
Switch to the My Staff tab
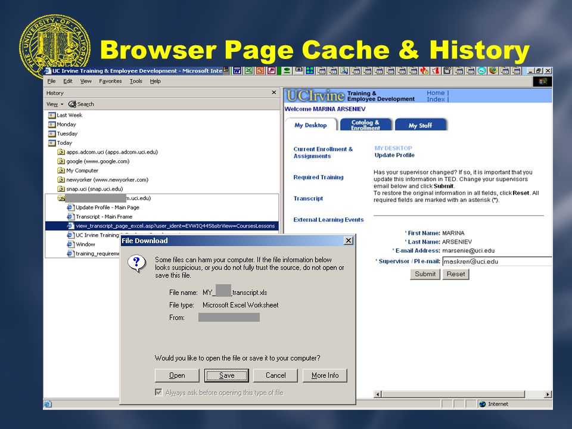click(x=420, y=125)
